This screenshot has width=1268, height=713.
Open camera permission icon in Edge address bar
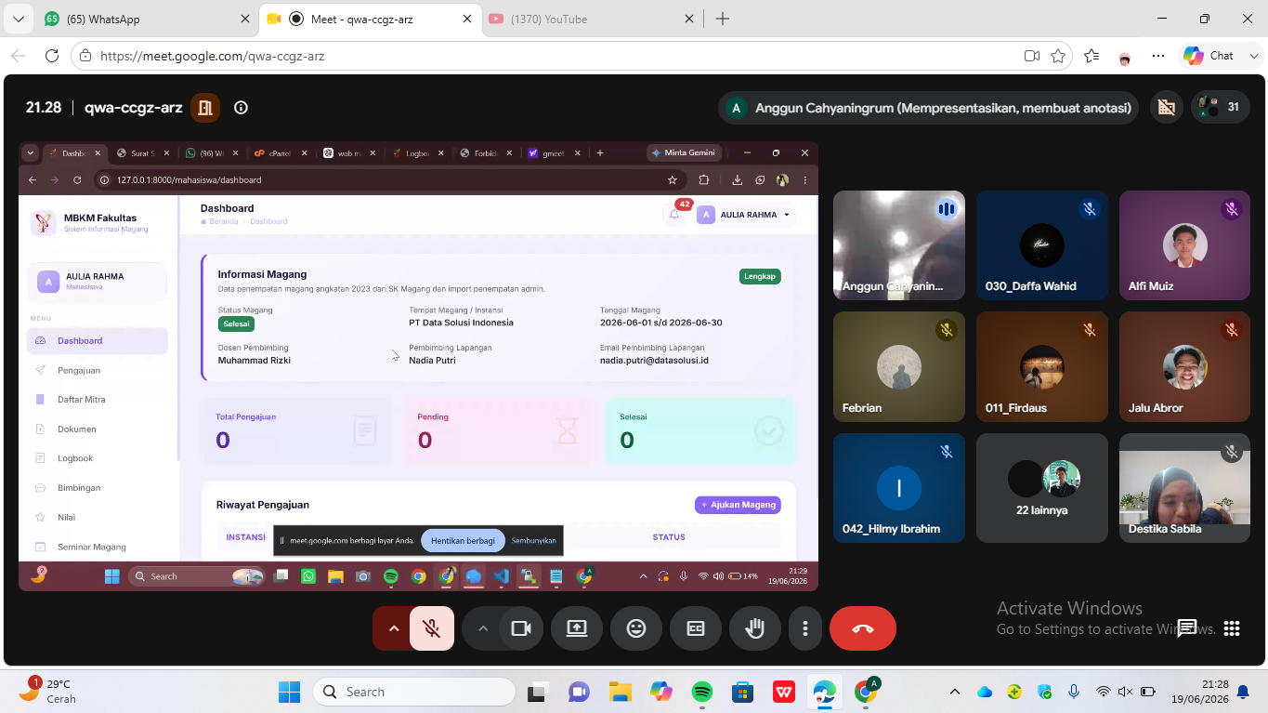(x=1031, y=56)
